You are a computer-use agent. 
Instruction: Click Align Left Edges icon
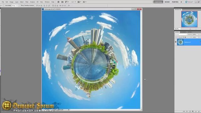(44, 6)
